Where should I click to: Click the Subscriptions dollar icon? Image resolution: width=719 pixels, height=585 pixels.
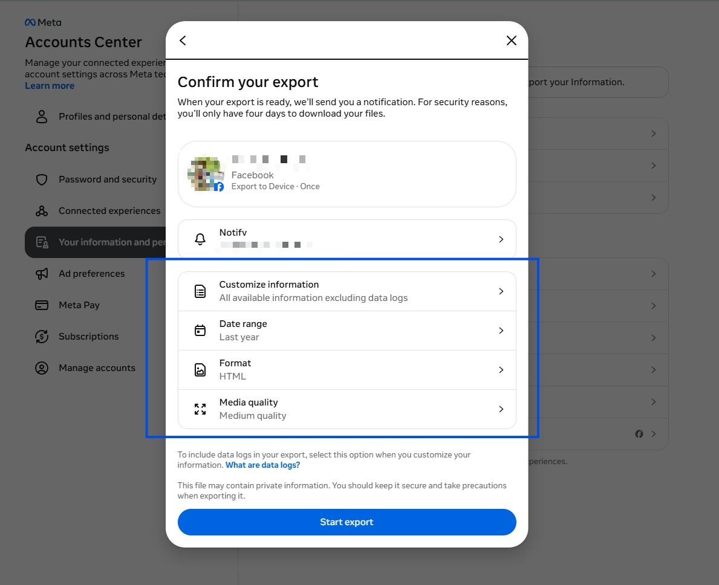(x=42, y=336)
